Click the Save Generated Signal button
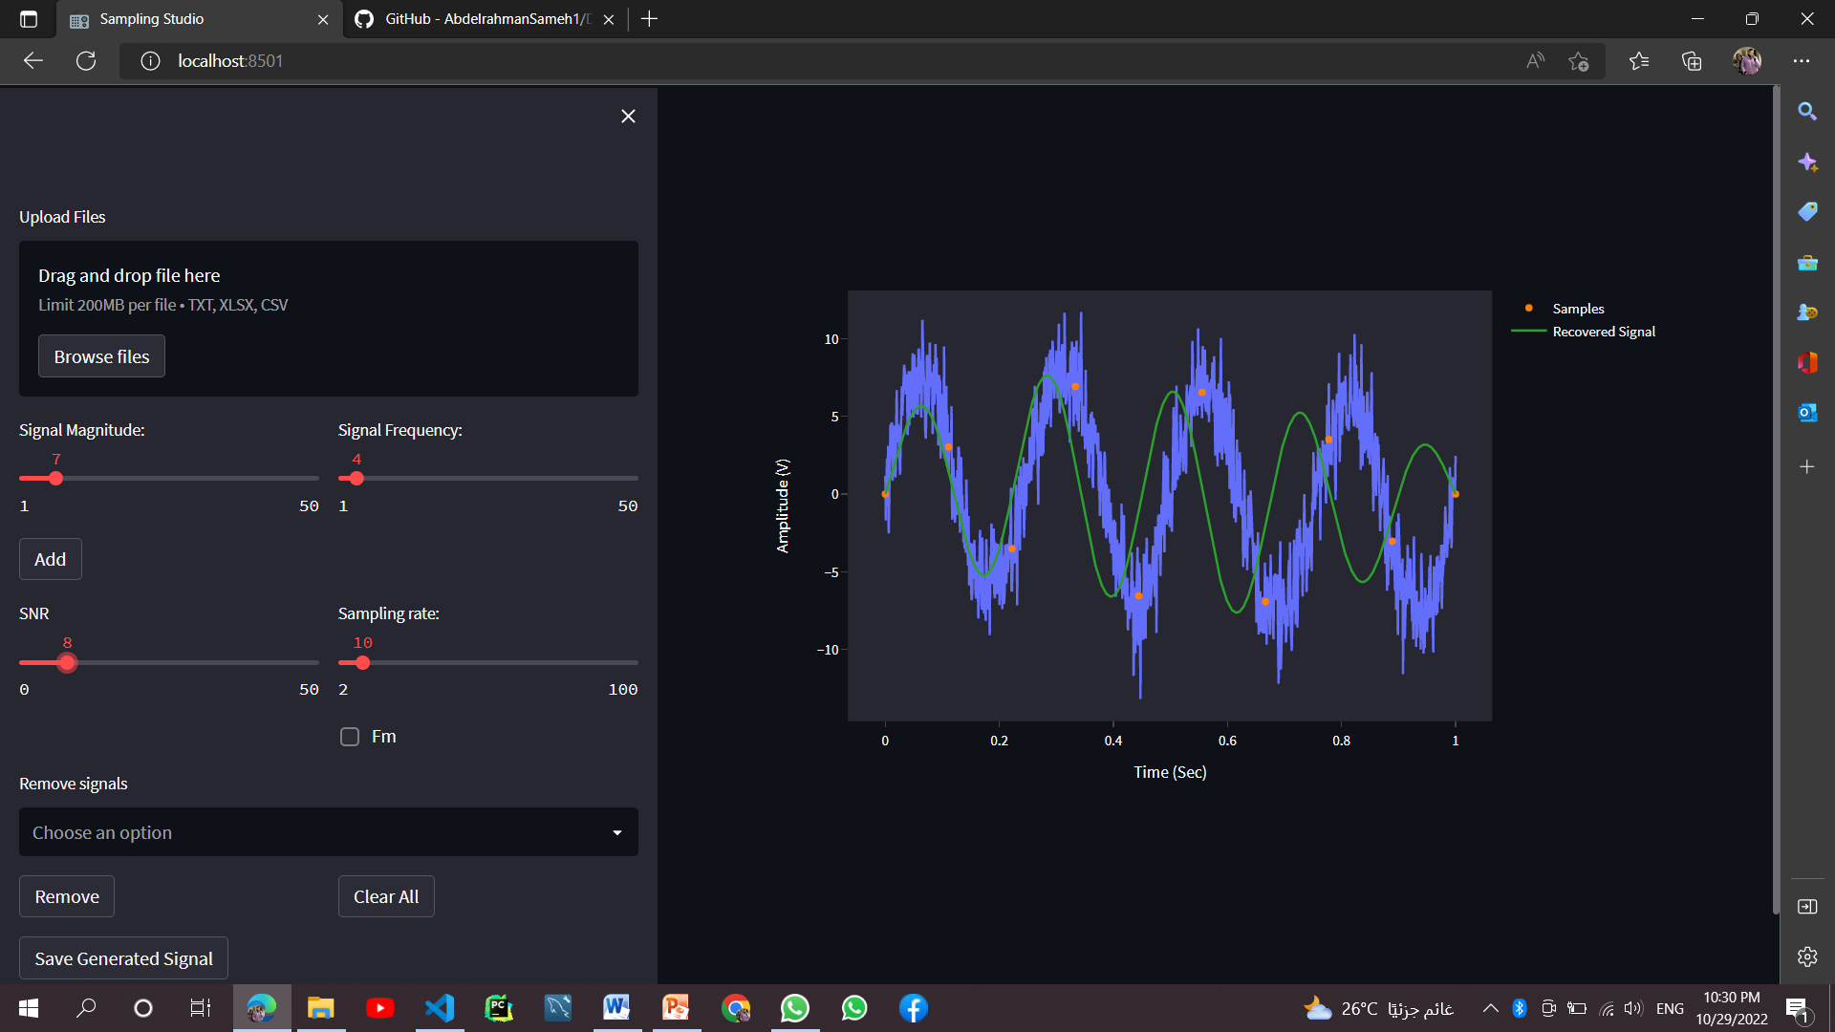Screen dimensions: 1835x1032 point(122,957)
